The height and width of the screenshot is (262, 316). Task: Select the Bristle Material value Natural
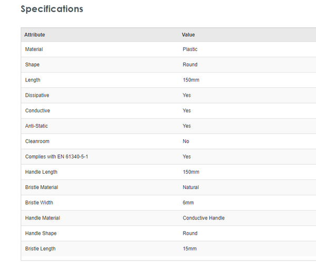(x=191, y=187)
